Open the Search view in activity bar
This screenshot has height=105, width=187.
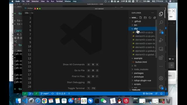click(161, 22)
